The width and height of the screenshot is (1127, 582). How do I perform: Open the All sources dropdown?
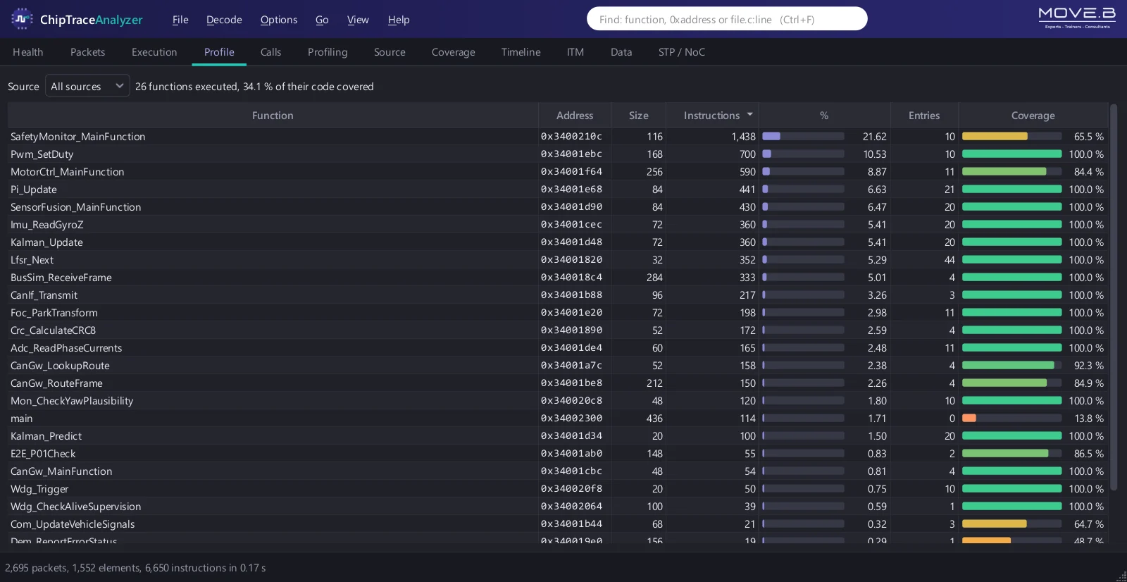point(87,86)
